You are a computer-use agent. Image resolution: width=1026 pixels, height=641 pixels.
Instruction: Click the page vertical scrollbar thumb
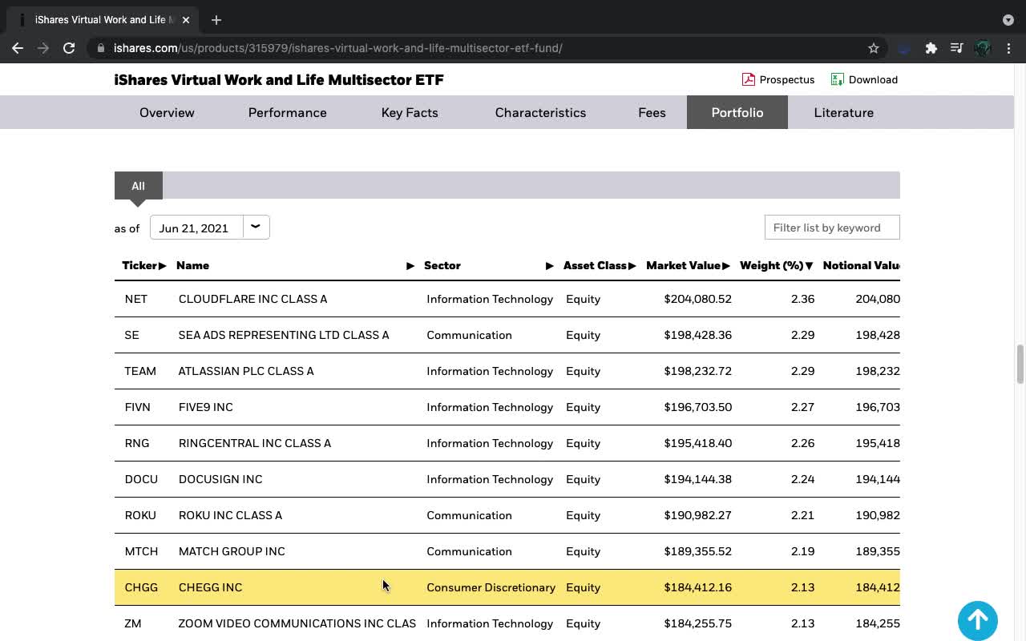point(1020,364)
